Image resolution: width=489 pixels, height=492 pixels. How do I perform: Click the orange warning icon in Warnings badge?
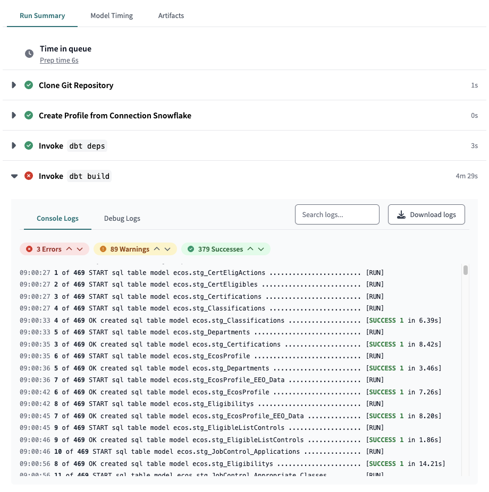point(103,249)
